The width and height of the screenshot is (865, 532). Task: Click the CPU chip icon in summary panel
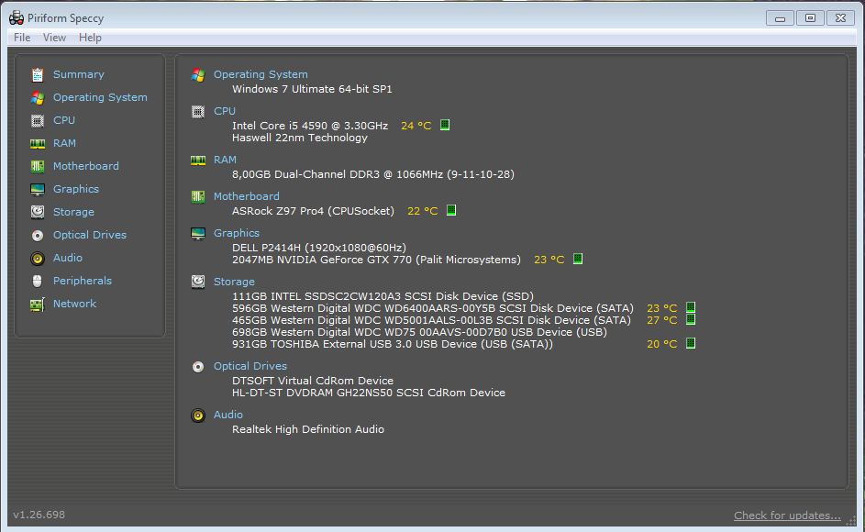(x=198, y=112)
